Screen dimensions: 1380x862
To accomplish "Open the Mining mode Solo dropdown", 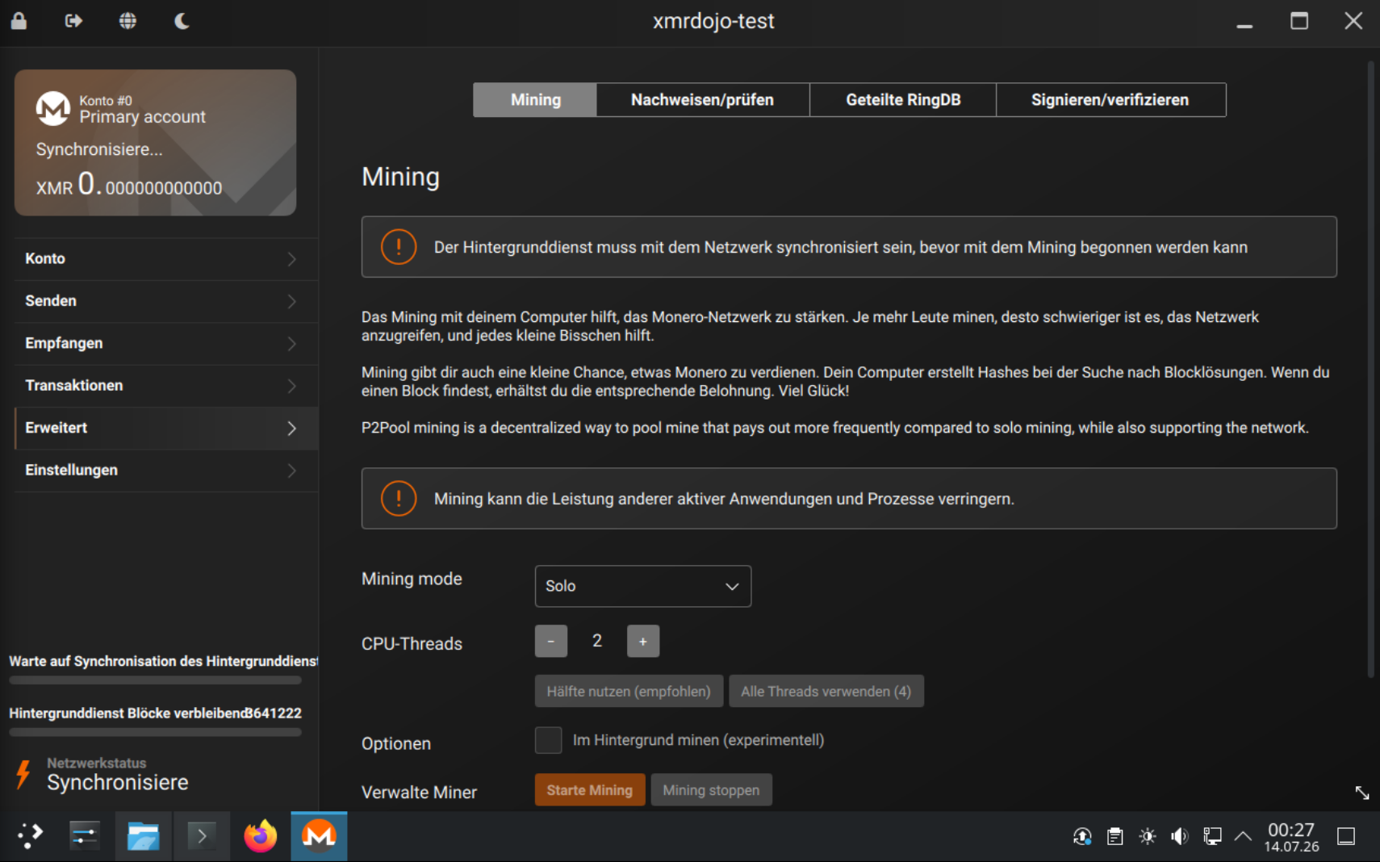I will 643,586.
